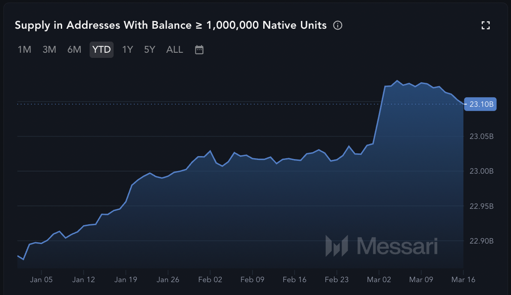The image size is (511, 295).
Task: Click the Feb 02 x-axis label
Action: coord(210,280)
